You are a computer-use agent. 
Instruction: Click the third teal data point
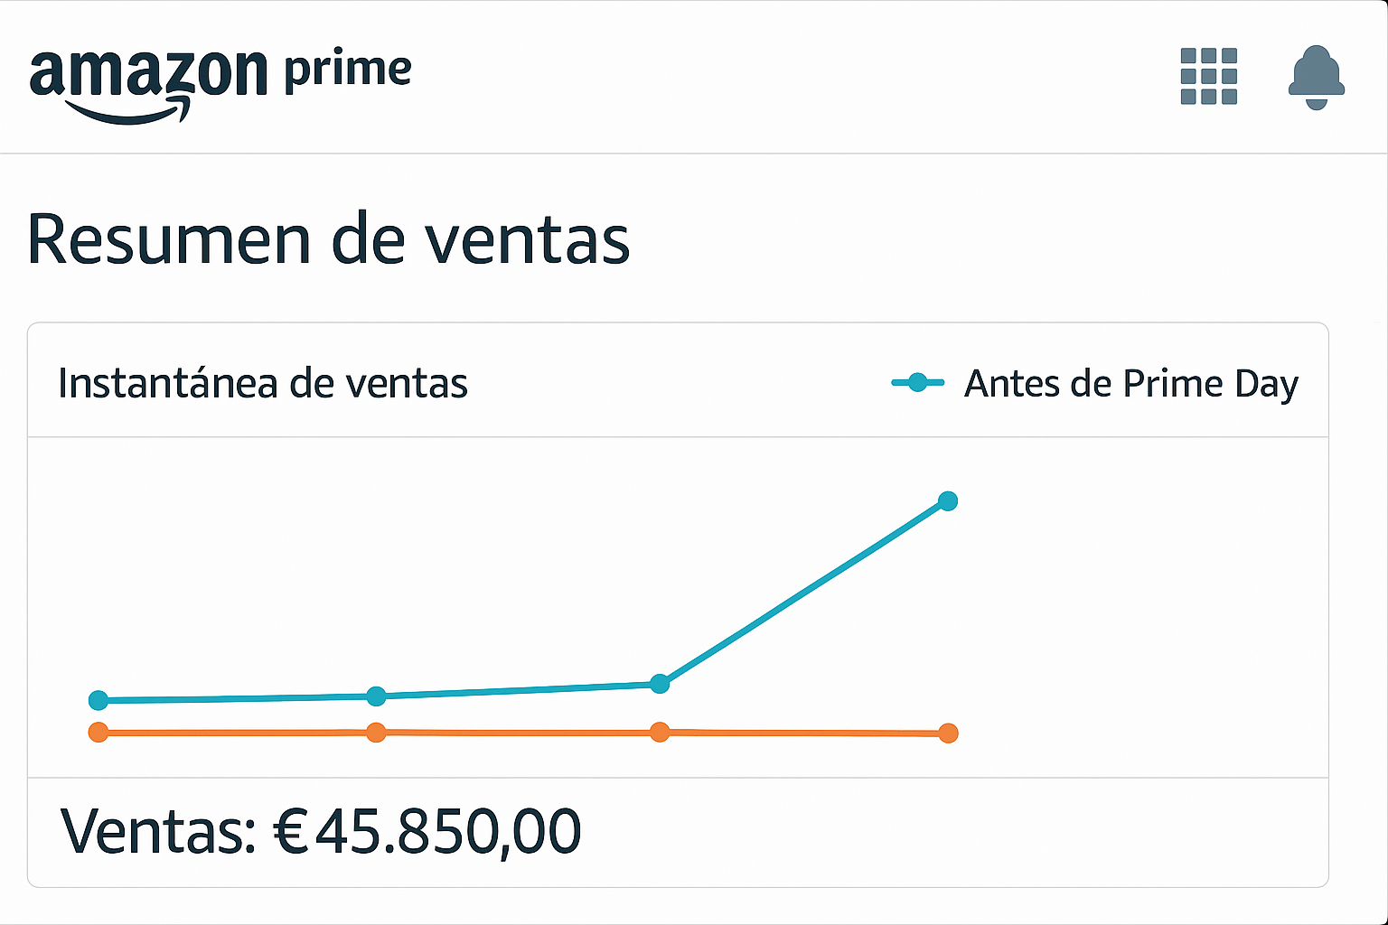pos(660,684)
